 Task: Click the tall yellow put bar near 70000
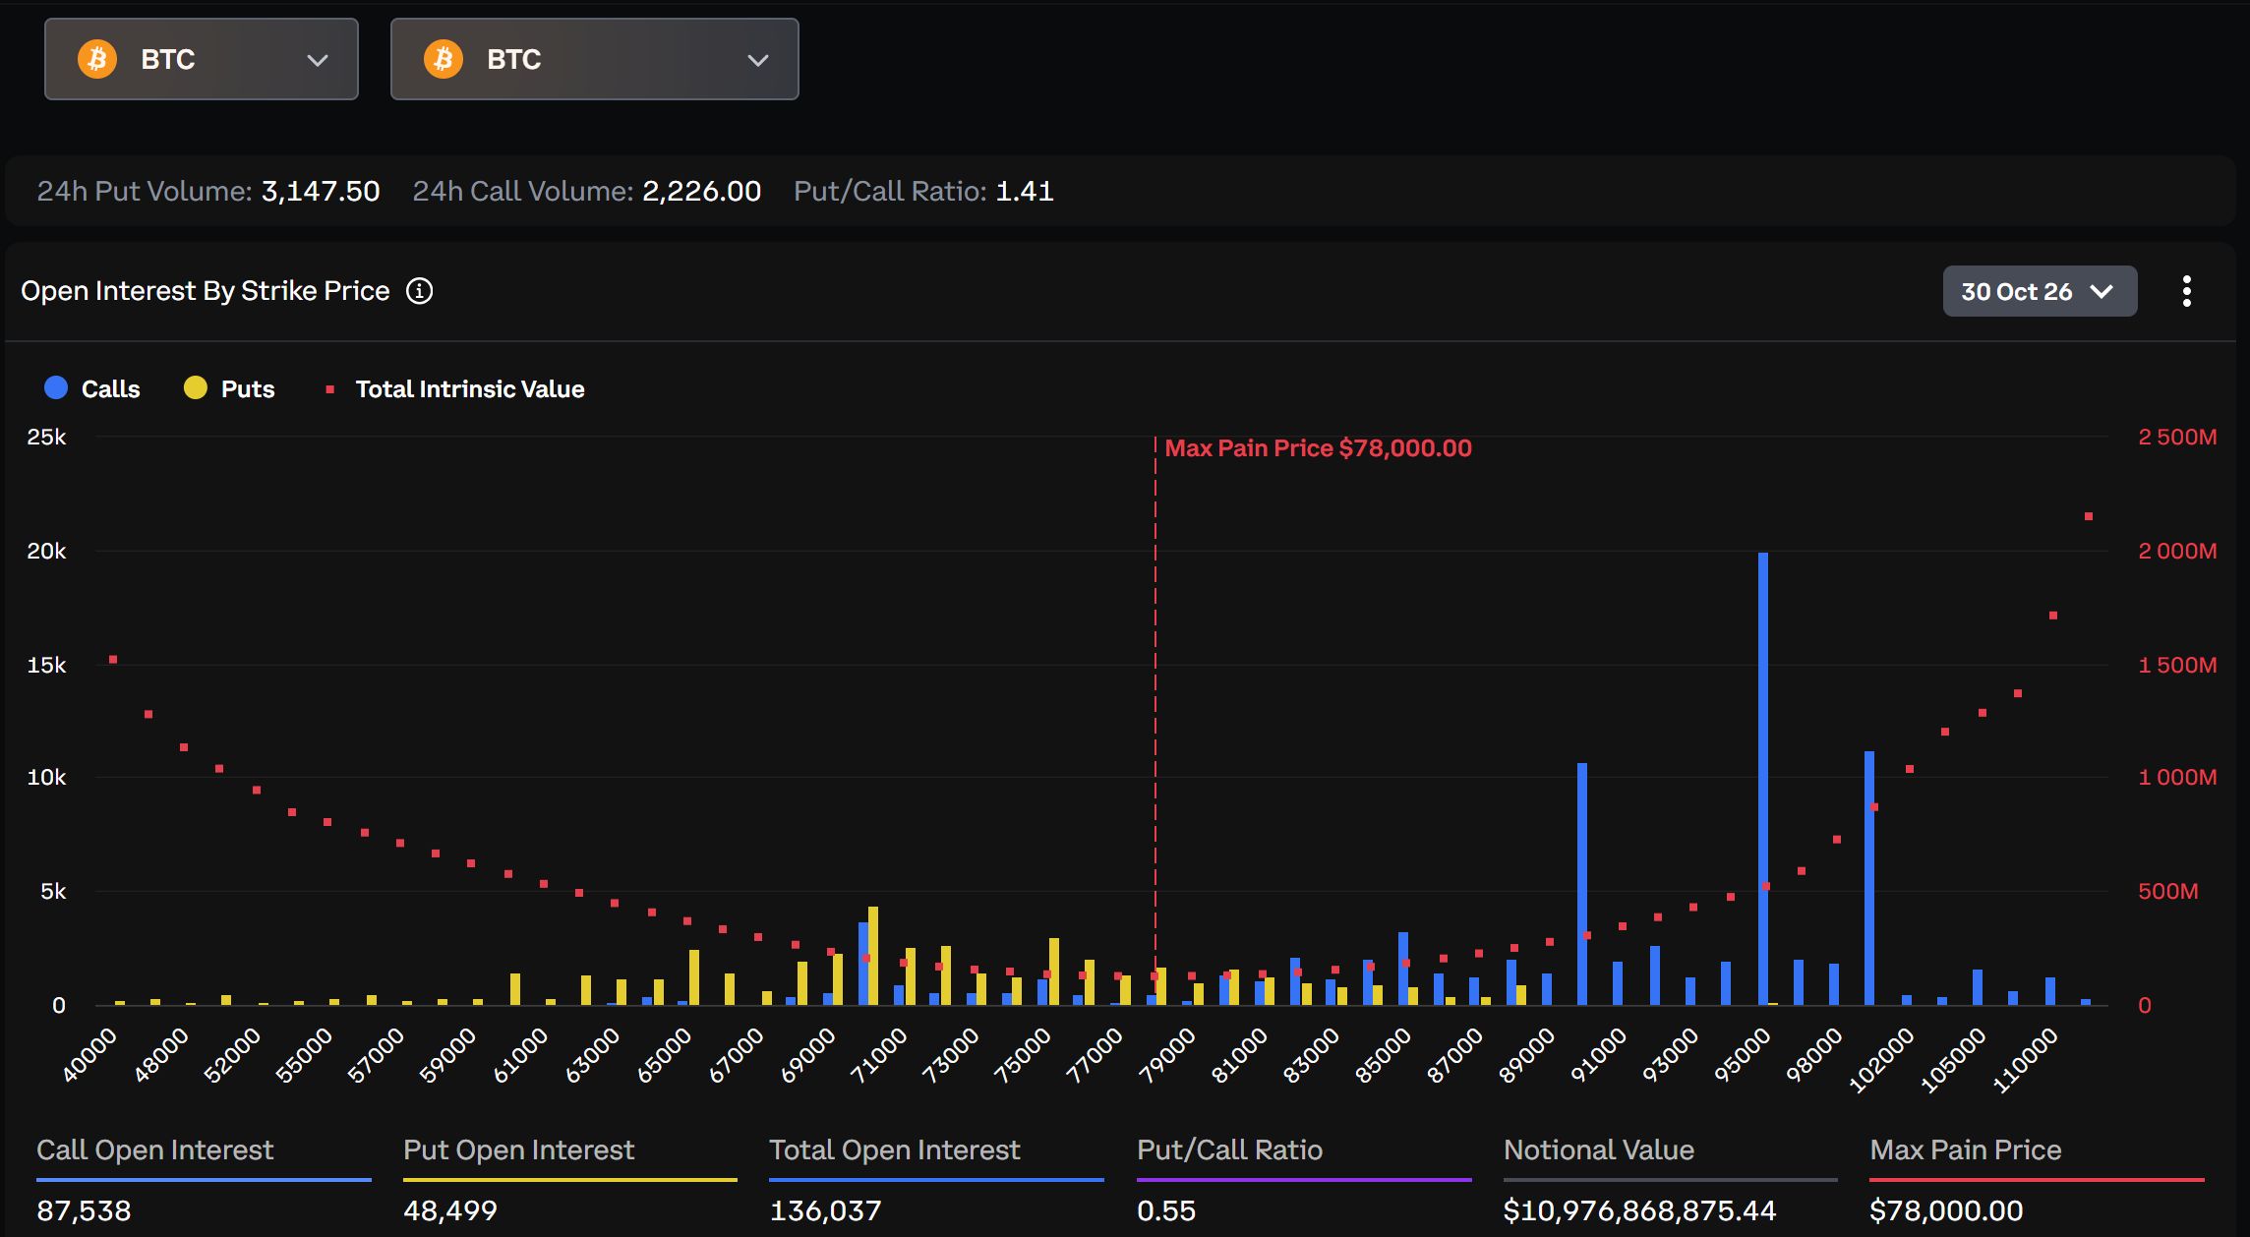(873, 956)
